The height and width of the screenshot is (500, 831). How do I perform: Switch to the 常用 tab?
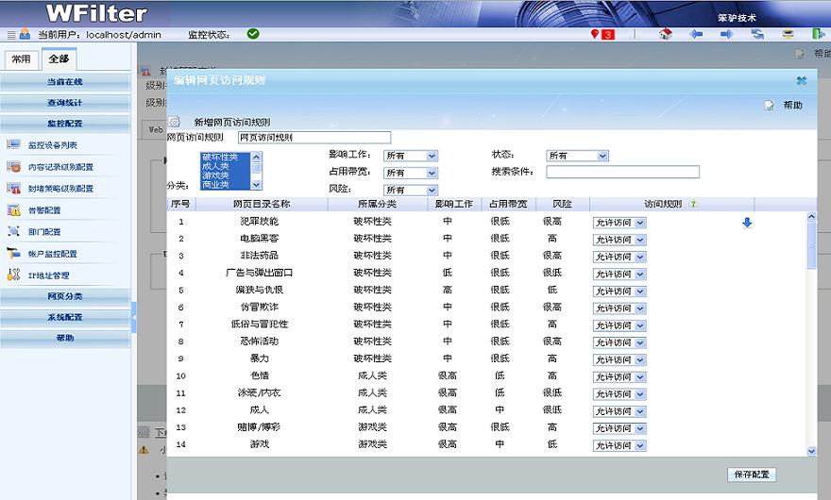click(x=21, y=59)
